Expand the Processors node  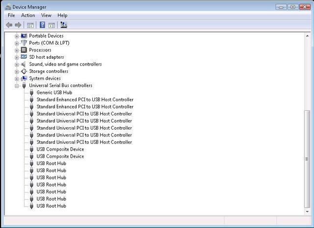pos(17,50)
